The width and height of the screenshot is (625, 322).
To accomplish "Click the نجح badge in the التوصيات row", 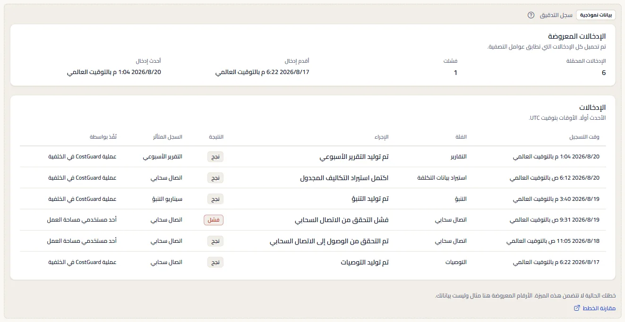I will pyautogui.click(x=215, y=262).
